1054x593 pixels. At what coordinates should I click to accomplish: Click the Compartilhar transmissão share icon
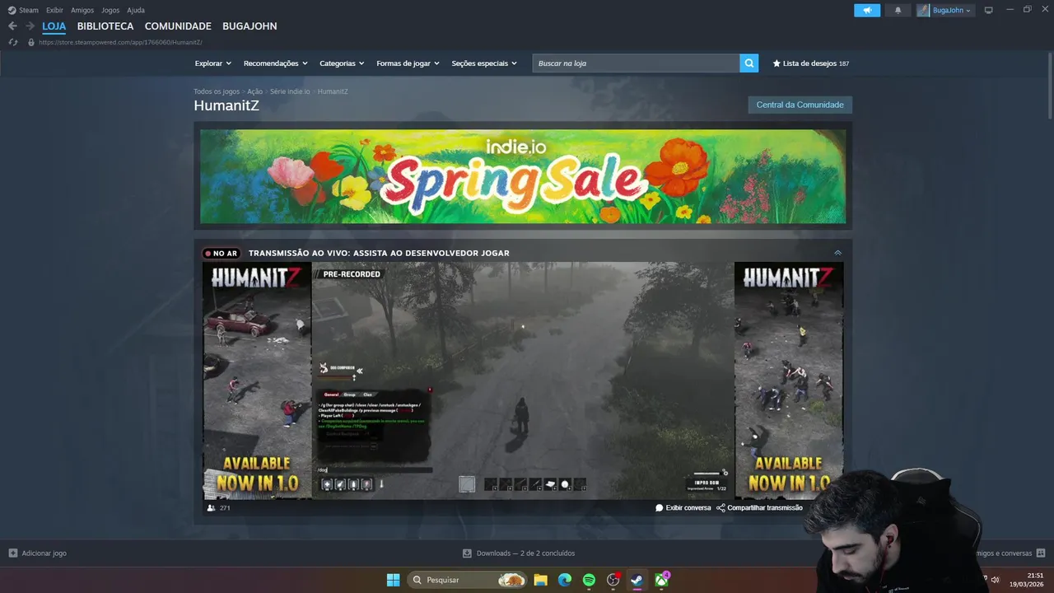(x=721, y=508)
